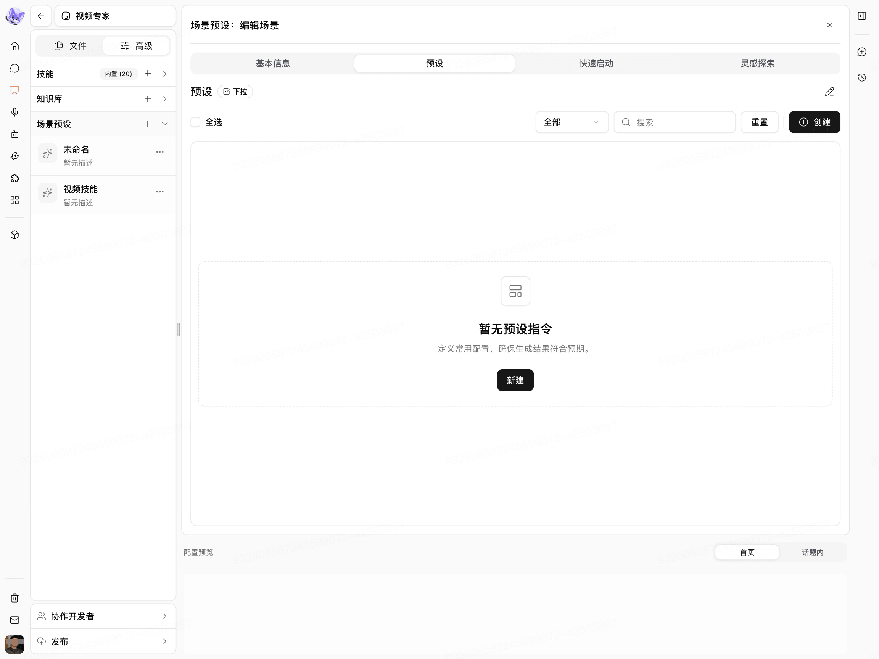Toggle the 下拉 tag next to 预设
This screenshot has width=879, height=659.
point(235,92)
